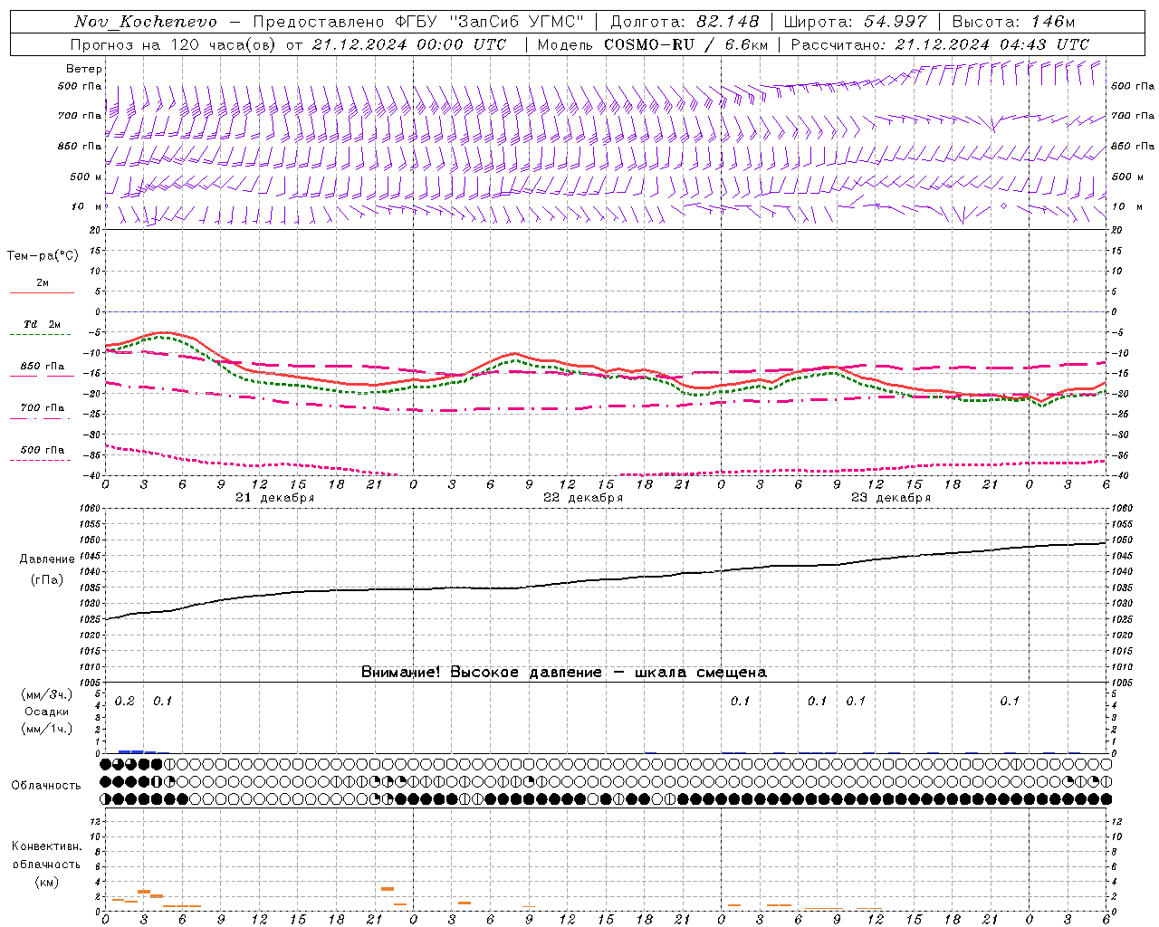Click the '500 м' wind level label at left
Viewport: 1159px width, 927px height.
pyautogui.click(x=86, y=177)
